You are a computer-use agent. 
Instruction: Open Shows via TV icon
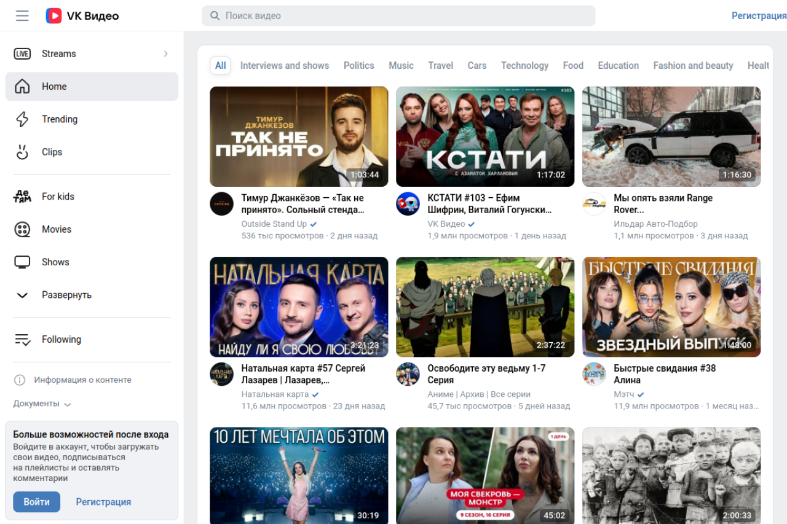pyautogui.click(x=22, y=262)
